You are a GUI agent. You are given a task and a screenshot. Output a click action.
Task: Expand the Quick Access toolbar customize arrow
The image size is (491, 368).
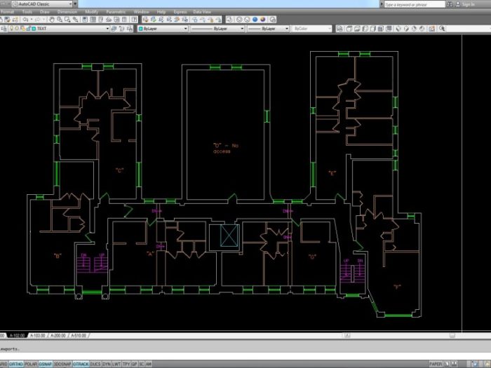click(x=75, y=4)
